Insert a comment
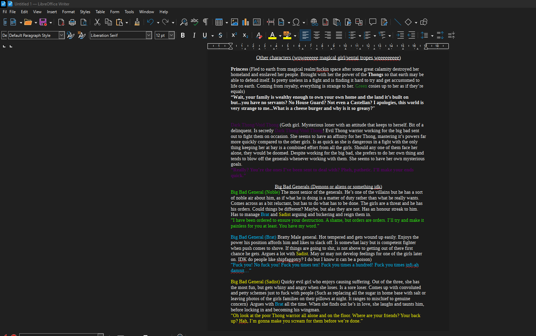This screenshot has width=536, height=336. point(373,22)
